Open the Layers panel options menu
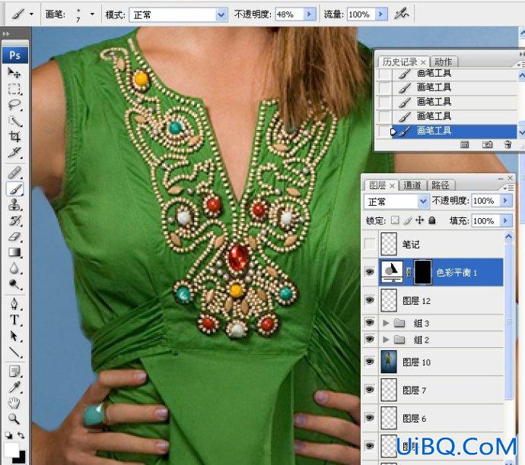The image size is (525, 465). [508, 188]
